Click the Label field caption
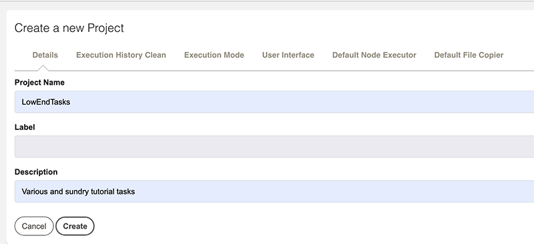Viewport: 534px width, 244px height. point(25,127)
